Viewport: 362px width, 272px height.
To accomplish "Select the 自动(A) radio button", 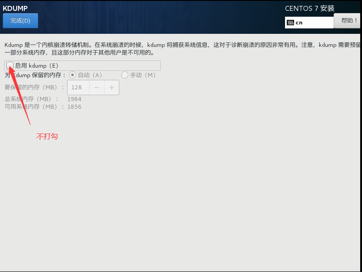I will point(72,75).
